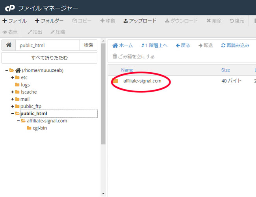Expand the mail folder node

[13, 99]
